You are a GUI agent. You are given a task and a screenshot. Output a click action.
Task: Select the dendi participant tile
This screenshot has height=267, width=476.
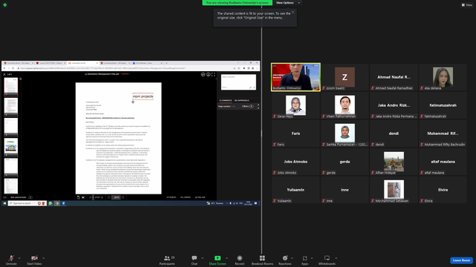393,133
